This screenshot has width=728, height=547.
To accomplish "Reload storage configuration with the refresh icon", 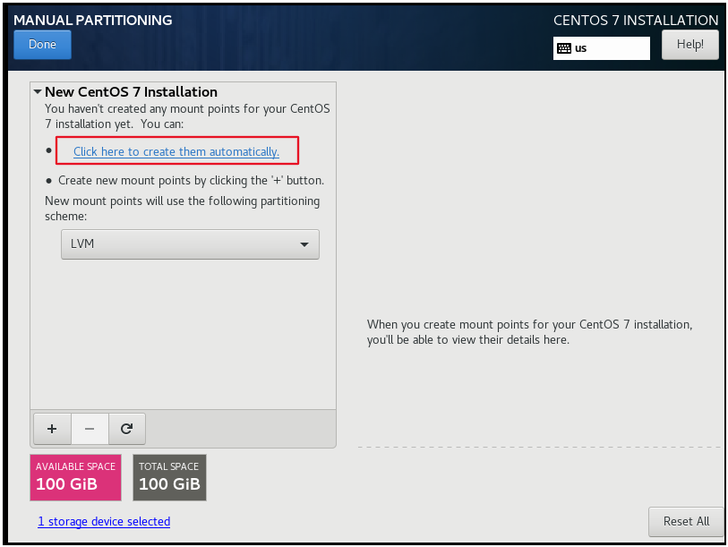I will tap(127, 429).
